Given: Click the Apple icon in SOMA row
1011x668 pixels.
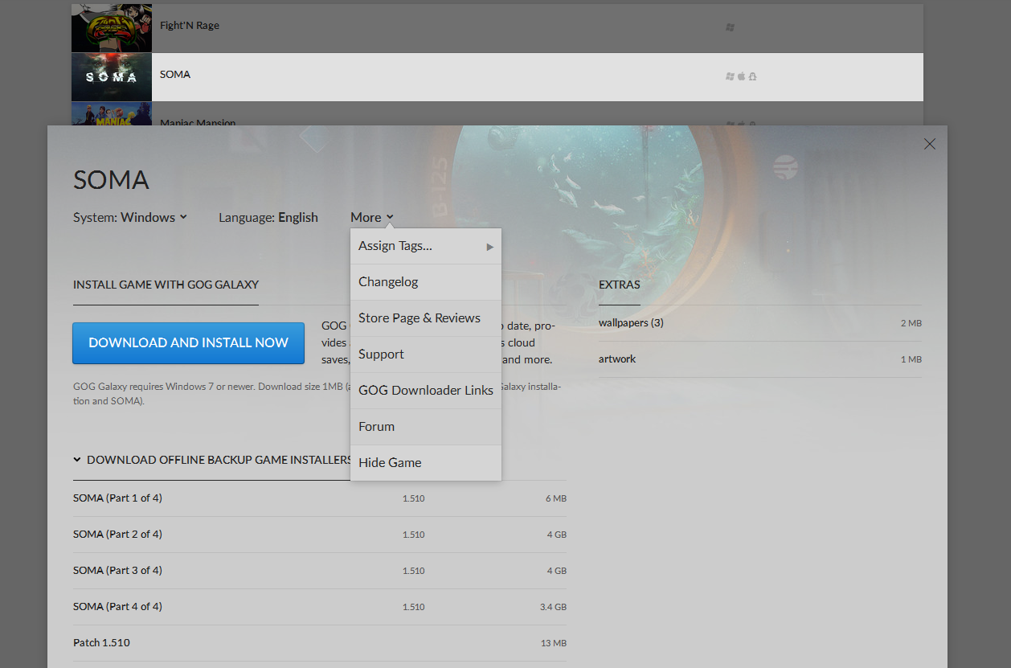Looking at the screenshot, I should coord(741,76).
